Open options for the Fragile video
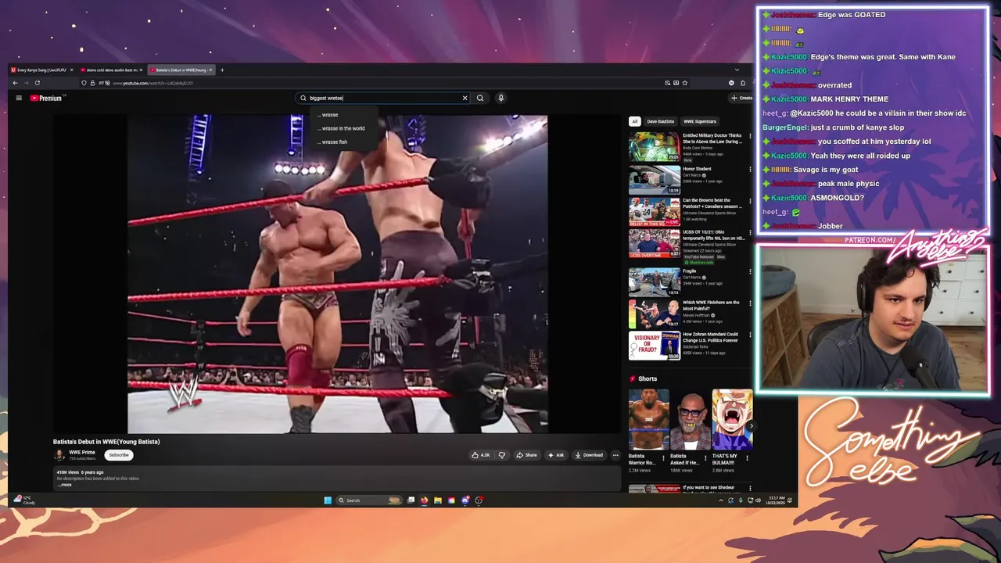 pos(750,271)
